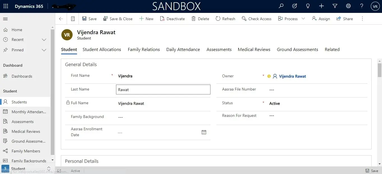
Task: Click the quick create plus icon
Action: coord(321,6)
